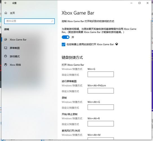Click custom shortcut field for 打开 Xbox Game Bar
Image resolution: width=153 pixels, height=141 pixels.
coord(100,74)
